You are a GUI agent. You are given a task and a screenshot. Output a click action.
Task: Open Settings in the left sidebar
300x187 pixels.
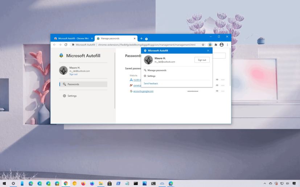pos(72,96)
